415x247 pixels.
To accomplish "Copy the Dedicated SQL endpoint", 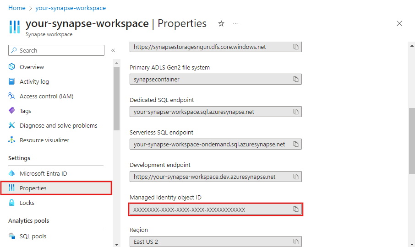I will click(x=296, y=112).
